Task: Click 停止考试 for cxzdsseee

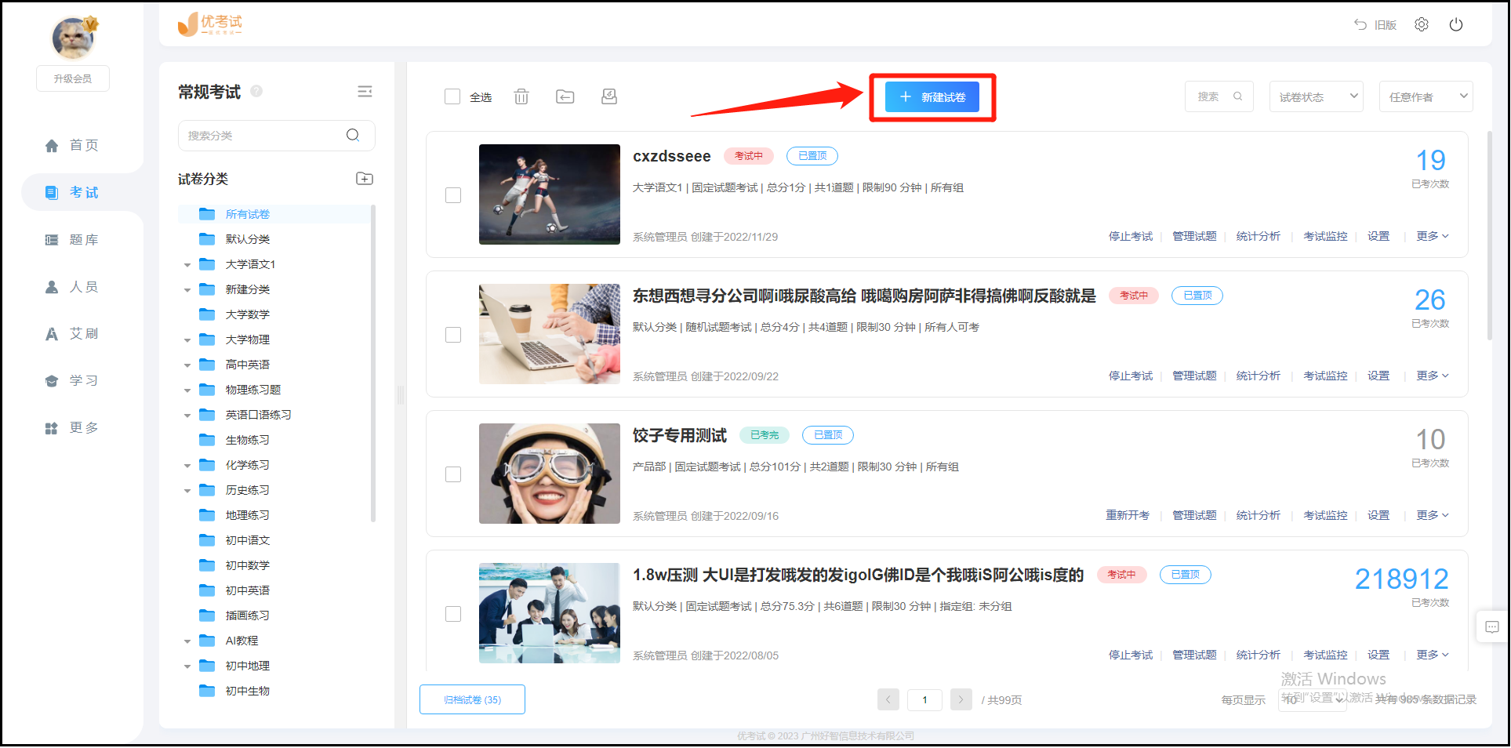Action: [1131, 236]
